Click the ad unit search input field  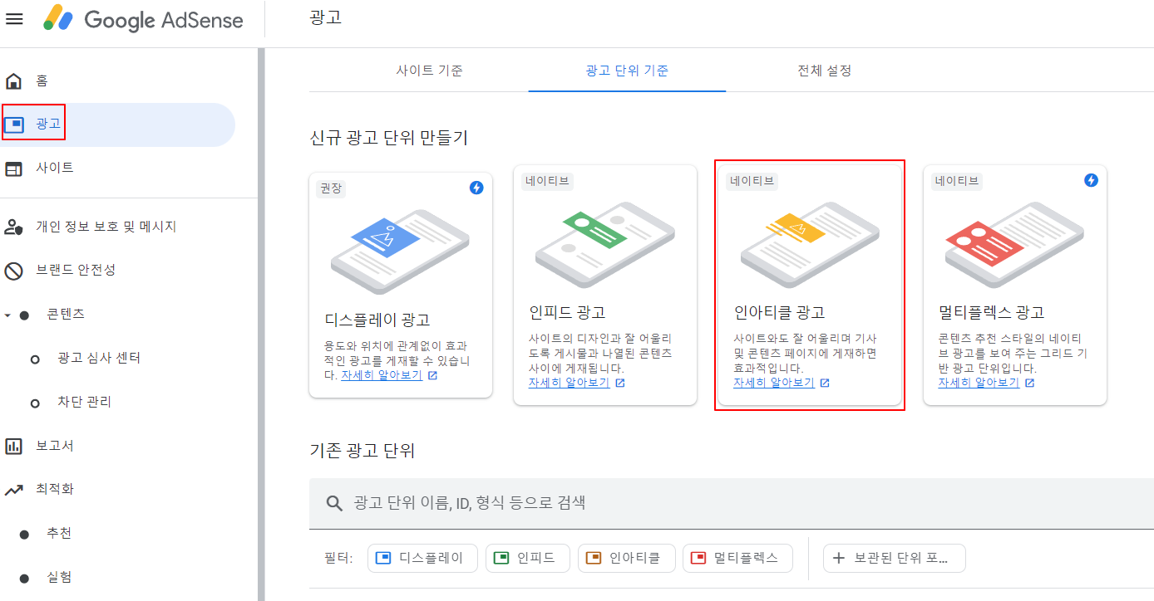click(x=582, y=501)
